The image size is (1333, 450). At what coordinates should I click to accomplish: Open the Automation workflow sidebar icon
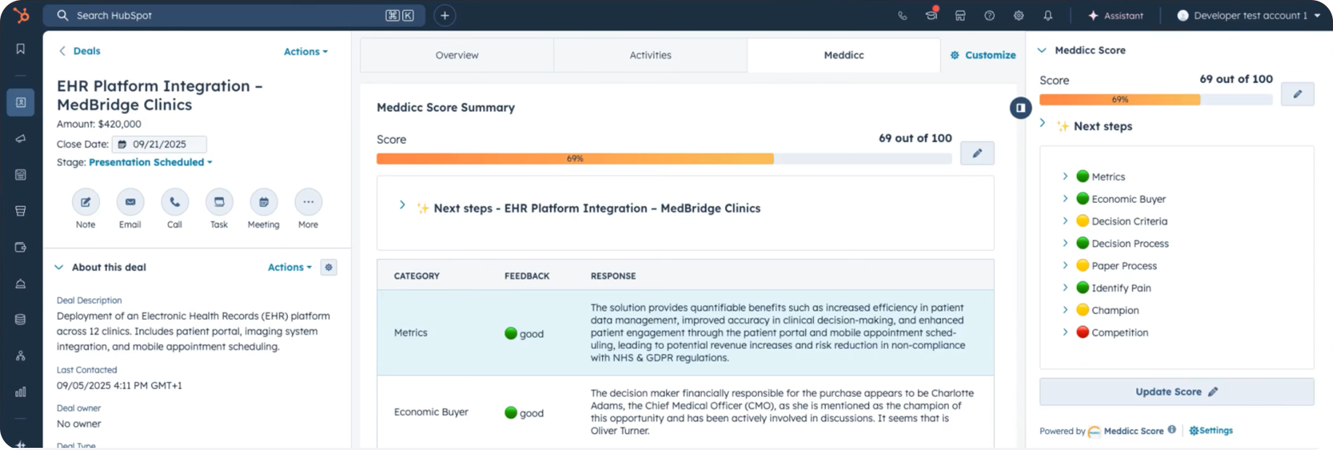[x=20, y=355]
